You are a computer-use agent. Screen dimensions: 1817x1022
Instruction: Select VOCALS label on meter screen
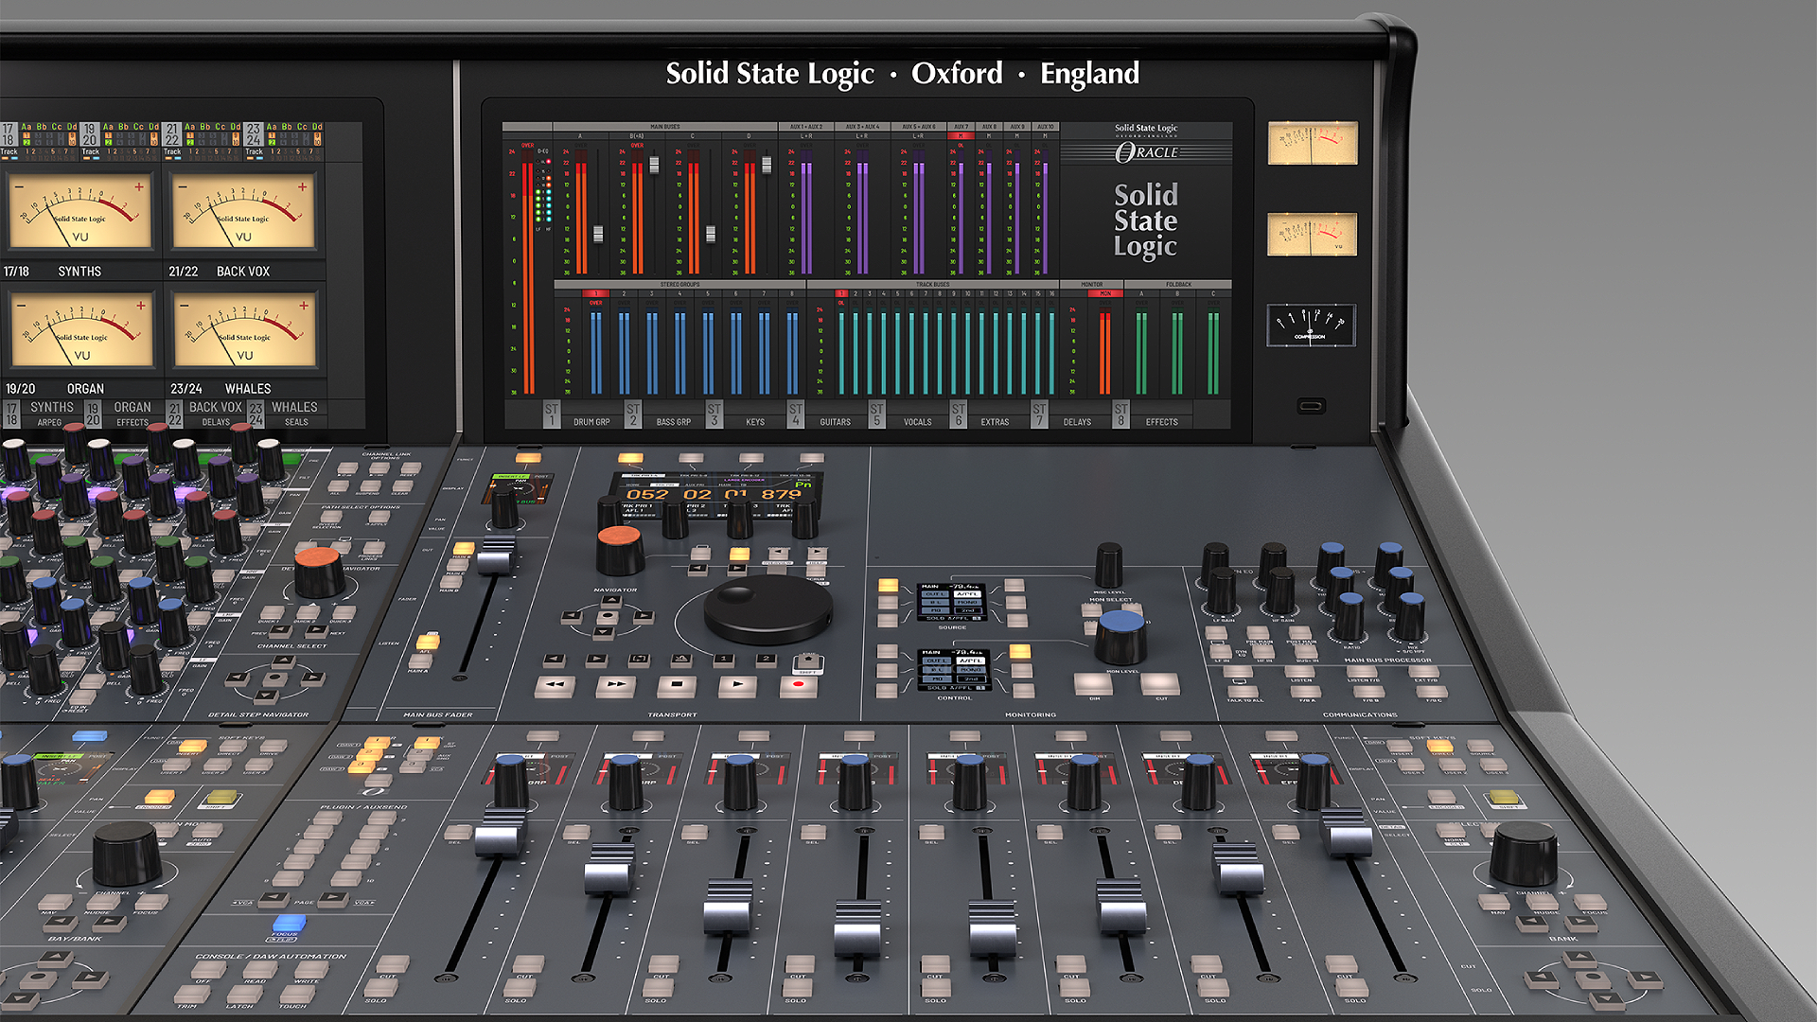point(917,422)
